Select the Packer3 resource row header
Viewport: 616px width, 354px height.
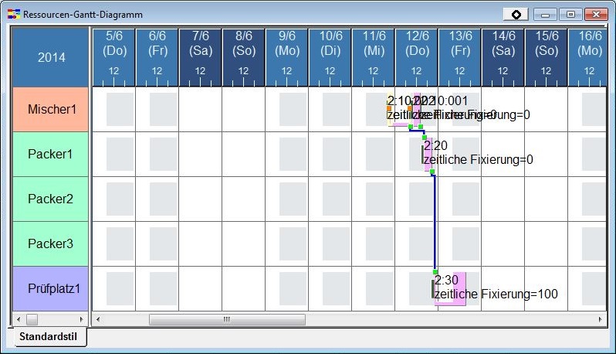click(51, 244)
